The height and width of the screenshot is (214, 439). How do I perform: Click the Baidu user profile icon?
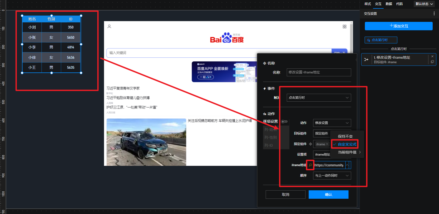tap(109, 26)
